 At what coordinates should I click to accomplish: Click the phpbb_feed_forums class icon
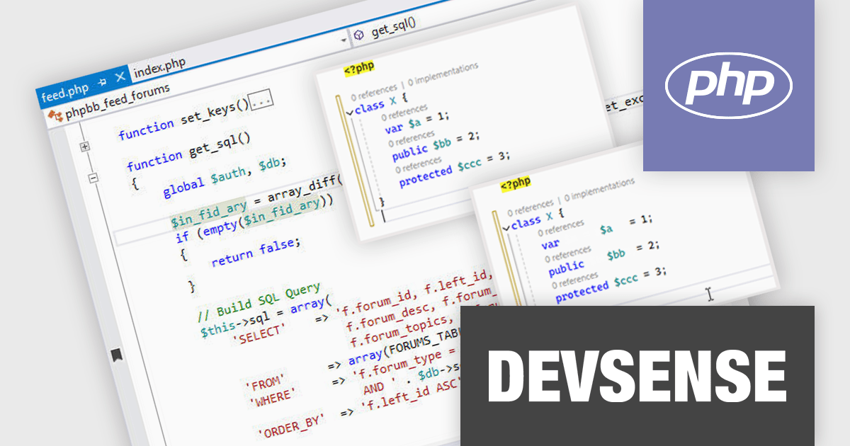55,115
